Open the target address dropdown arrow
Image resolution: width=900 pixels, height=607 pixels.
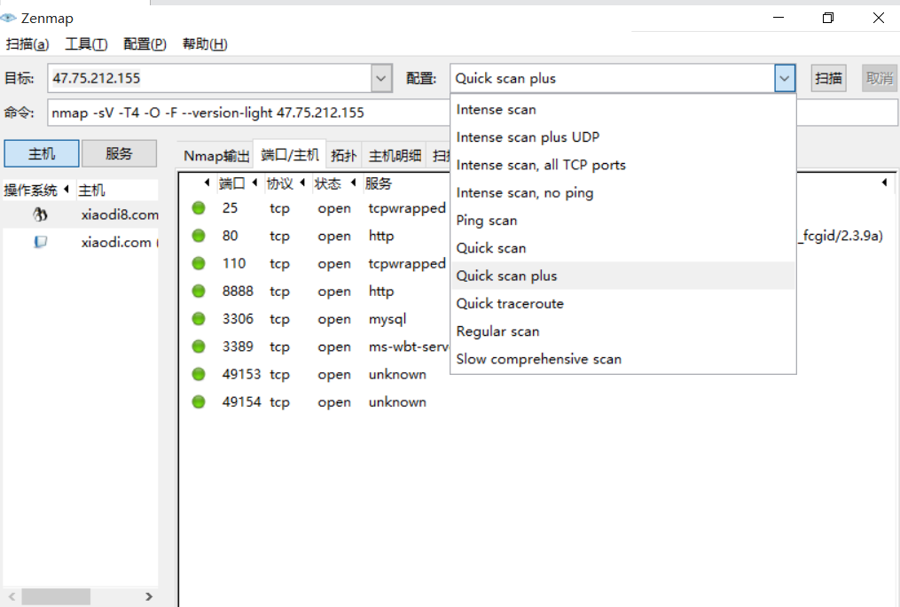(x=381, y=78)
